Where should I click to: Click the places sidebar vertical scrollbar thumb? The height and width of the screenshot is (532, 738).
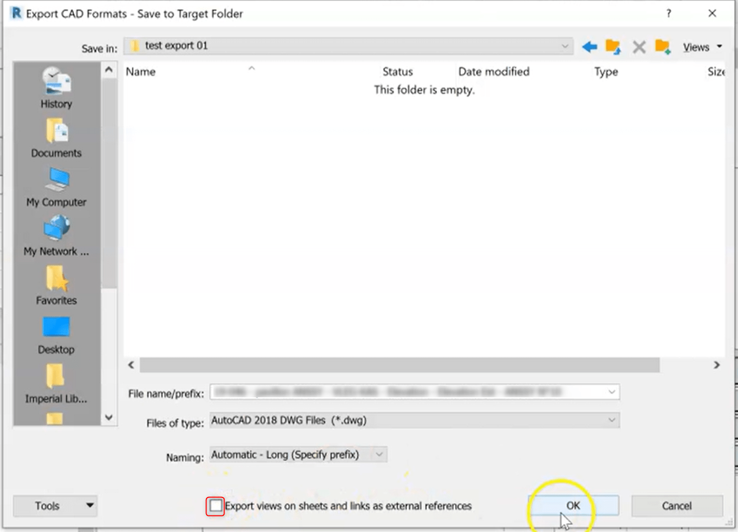(109, 183)
